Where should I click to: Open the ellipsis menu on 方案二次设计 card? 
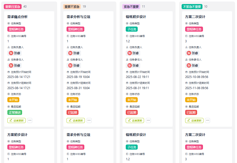click(208, 120)
